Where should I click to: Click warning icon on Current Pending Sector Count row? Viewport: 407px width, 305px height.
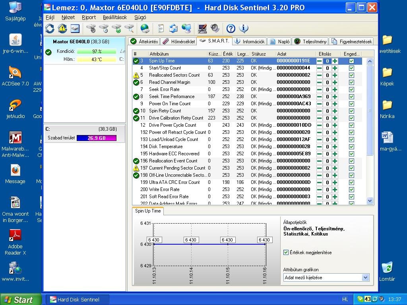point(136,168)
